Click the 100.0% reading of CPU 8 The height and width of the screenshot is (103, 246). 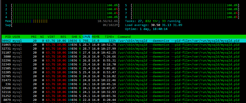[232, 17]
